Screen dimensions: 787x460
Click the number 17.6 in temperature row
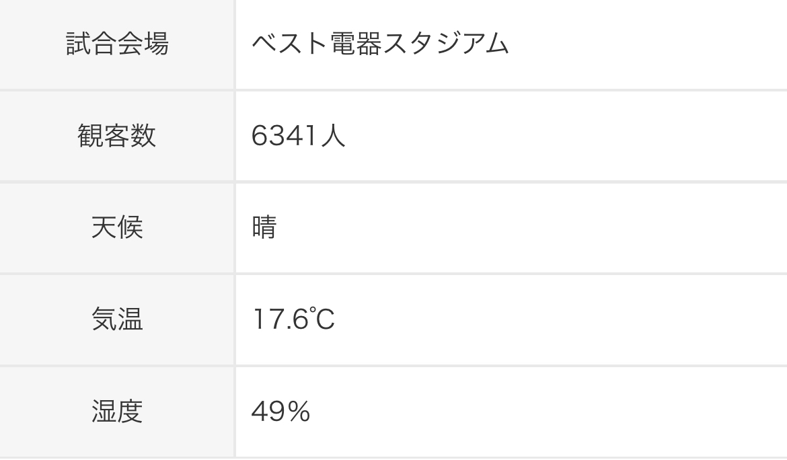click(279, 319)
